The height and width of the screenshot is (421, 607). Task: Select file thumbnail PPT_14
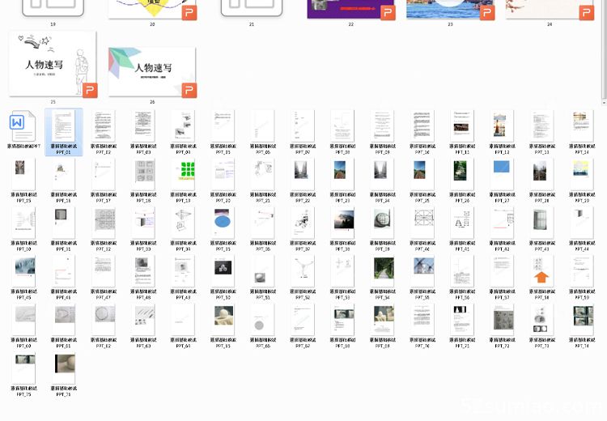[582, 125]
